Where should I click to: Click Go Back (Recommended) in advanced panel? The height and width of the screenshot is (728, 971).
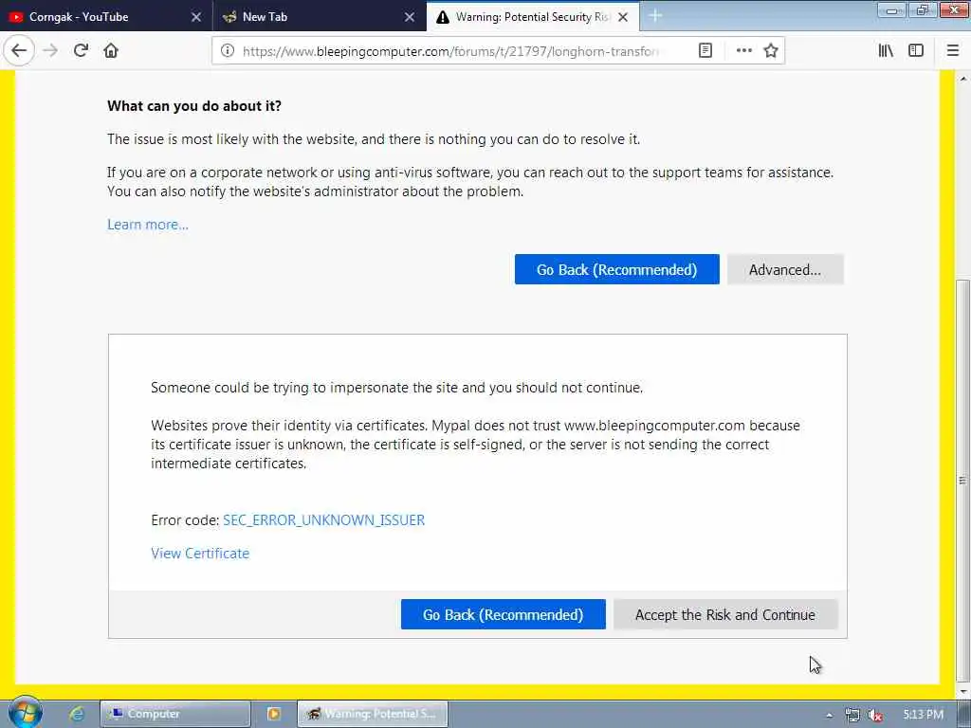click(x=503, y=614)
